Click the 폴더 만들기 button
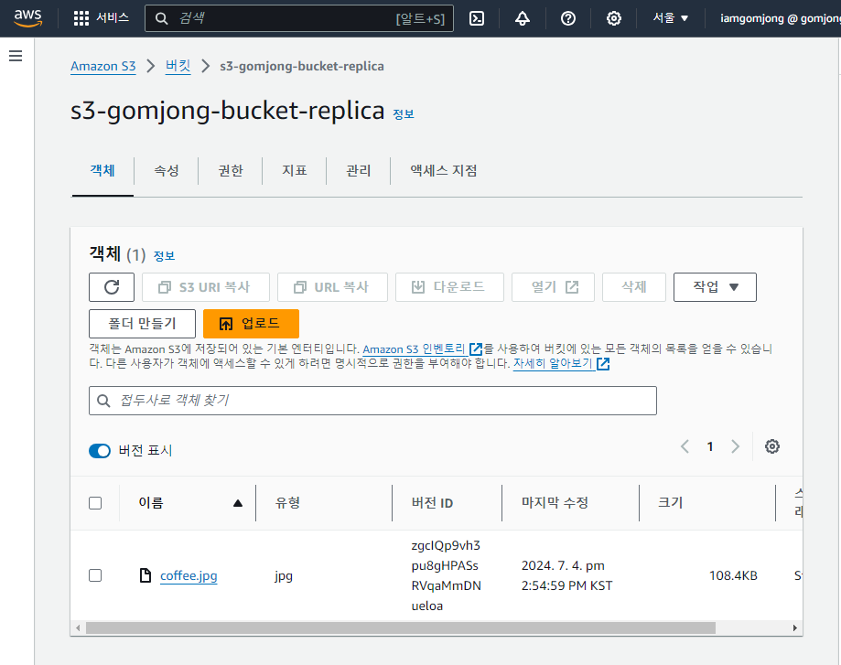This screenshot has width=841, height=665. (x=142, y=324)
